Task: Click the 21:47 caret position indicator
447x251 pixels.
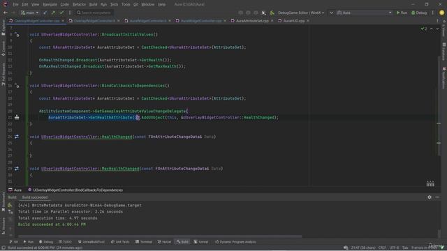Action: click(x=363, y=248)
